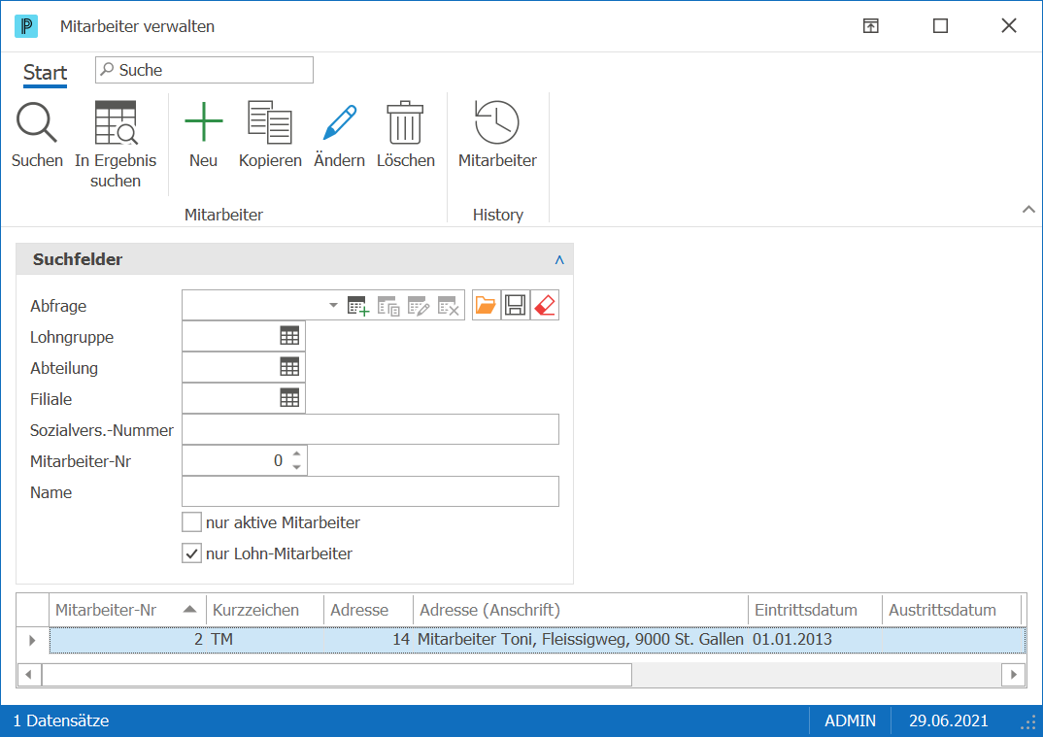The height and width of the screenshot is (737, 1043).
Task: Click the save diskette icon
Action: tap(516, 305)
